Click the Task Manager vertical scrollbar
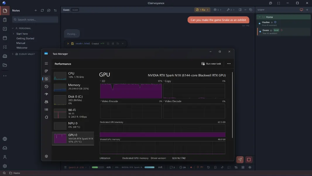The height and width of the screenshot is (176, 312). point(232,105)
